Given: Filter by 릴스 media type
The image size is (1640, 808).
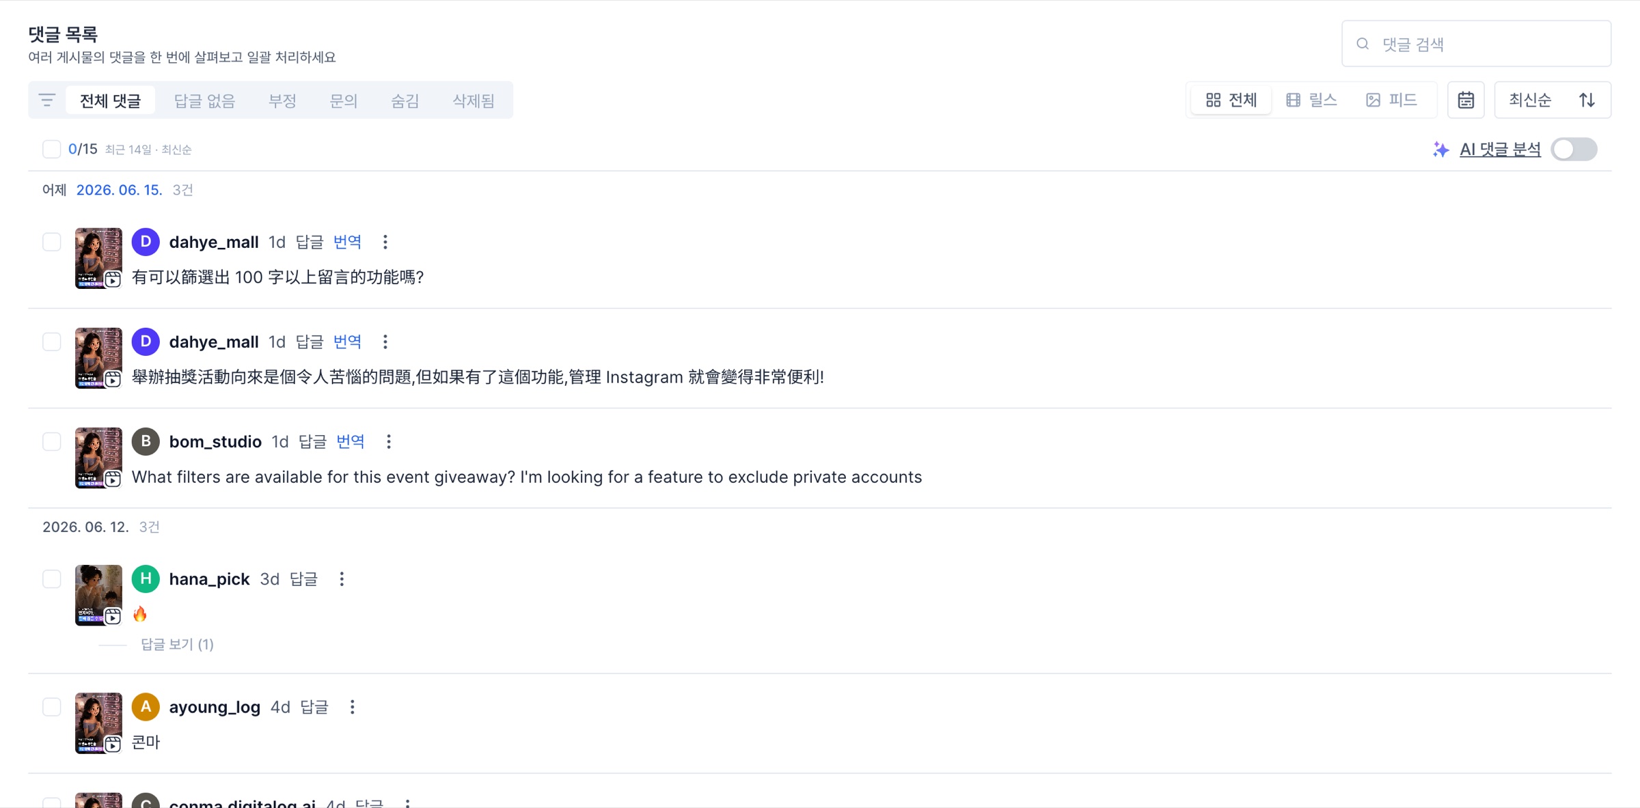Looking at the screenshot, I should point(1311,100).
